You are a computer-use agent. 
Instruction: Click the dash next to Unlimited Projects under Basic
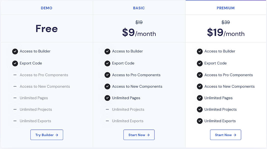tap(107, 109)
